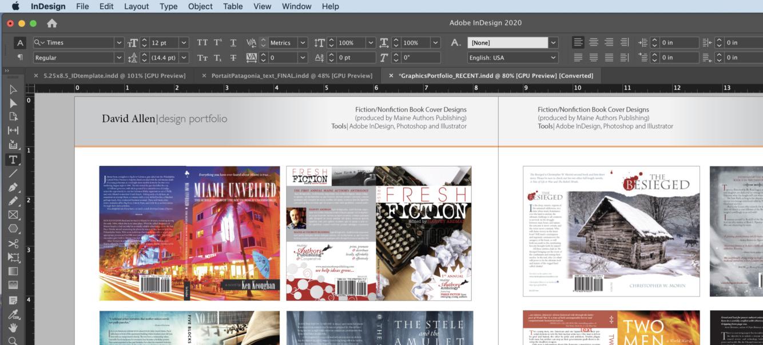Image resolution: width=763 pixels, height=345 pixels.
Task: Toggle All Caps formatting
Action: 202,43
